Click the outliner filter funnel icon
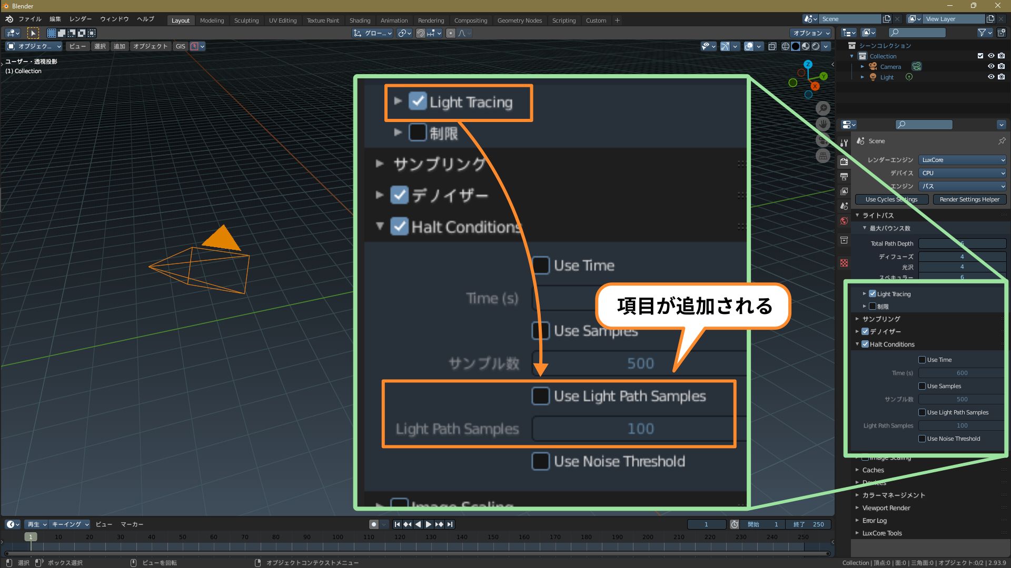The height and width of the screenshot is (568, 1011). click(982, 33)
